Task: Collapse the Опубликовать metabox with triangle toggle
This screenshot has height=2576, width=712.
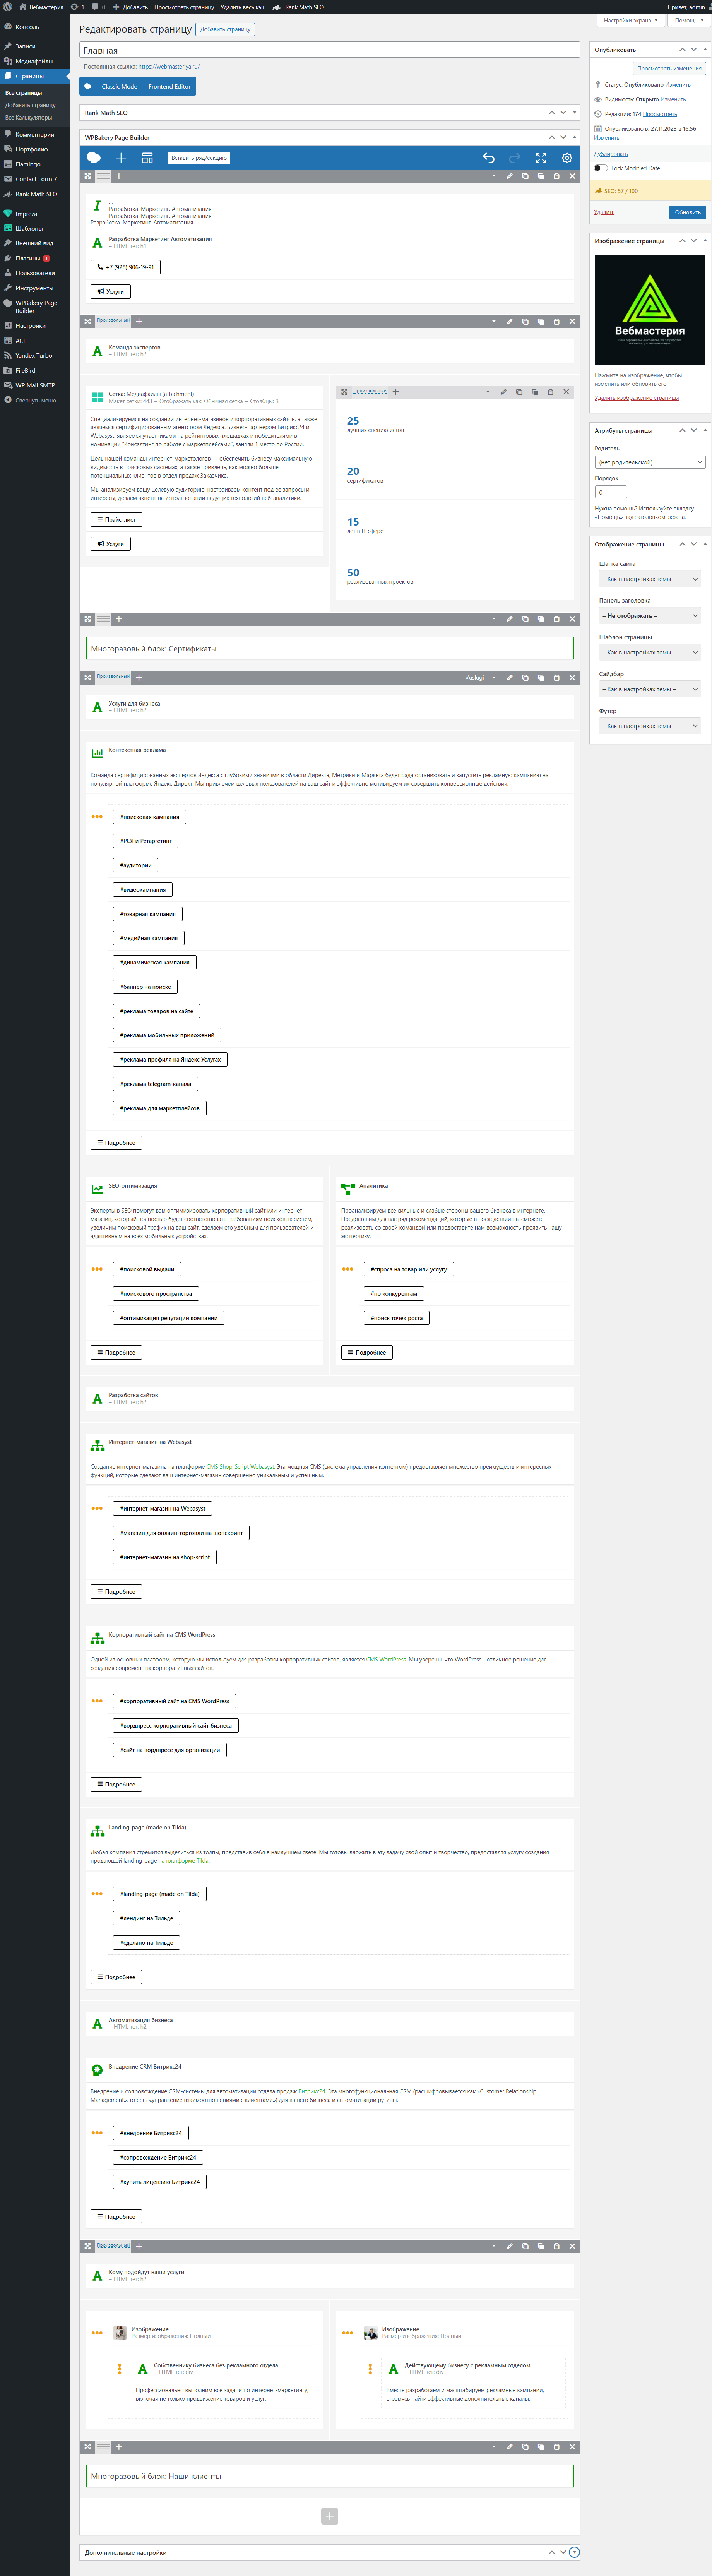Action: click(x=705, y=49)
